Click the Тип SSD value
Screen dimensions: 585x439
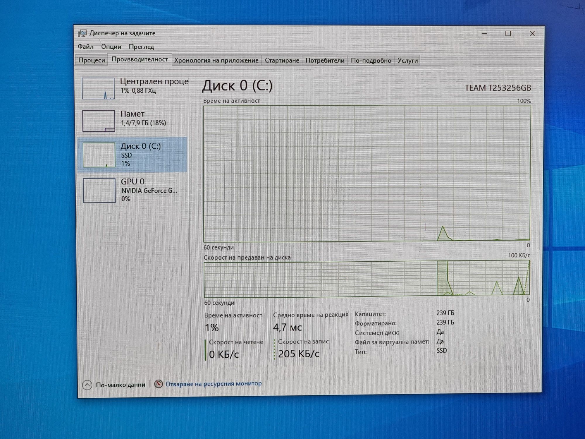[x=442, y=351]
